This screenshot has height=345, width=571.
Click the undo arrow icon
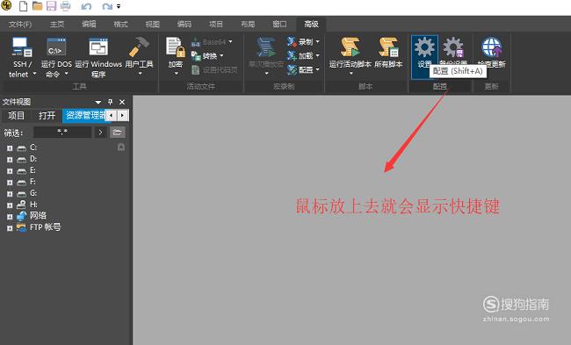point(86,6)
